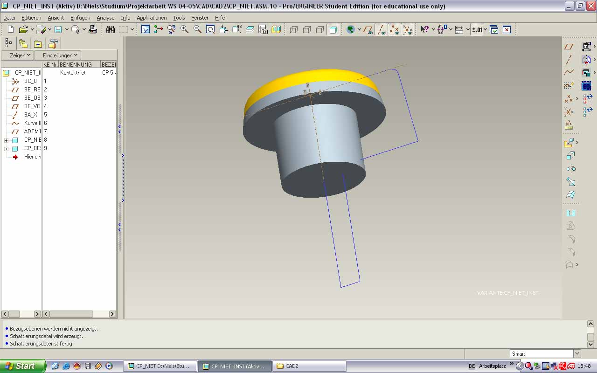Click the repaint screen icon
The image size is (597, 373).
click(x=146, y=29)
